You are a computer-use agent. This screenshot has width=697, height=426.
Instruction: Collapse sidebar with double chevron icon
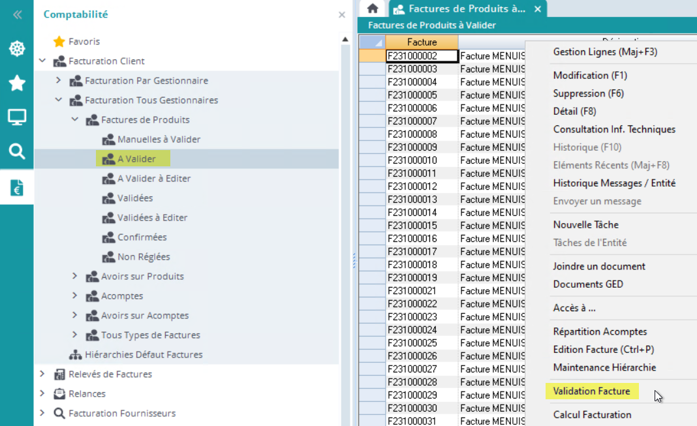17,14
